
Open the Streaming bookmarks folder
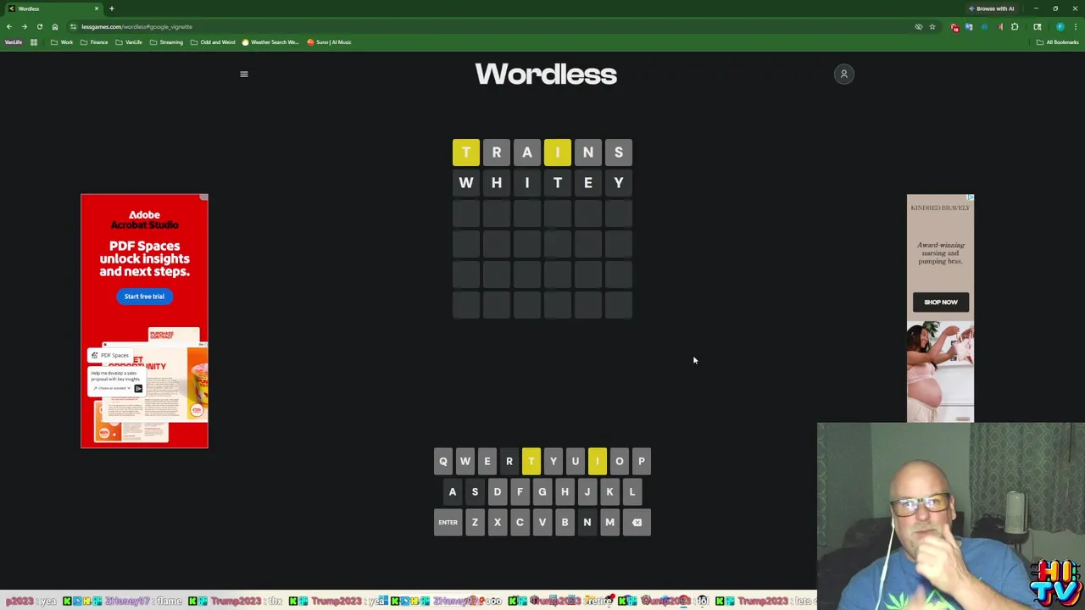click(x=166, y=42)
